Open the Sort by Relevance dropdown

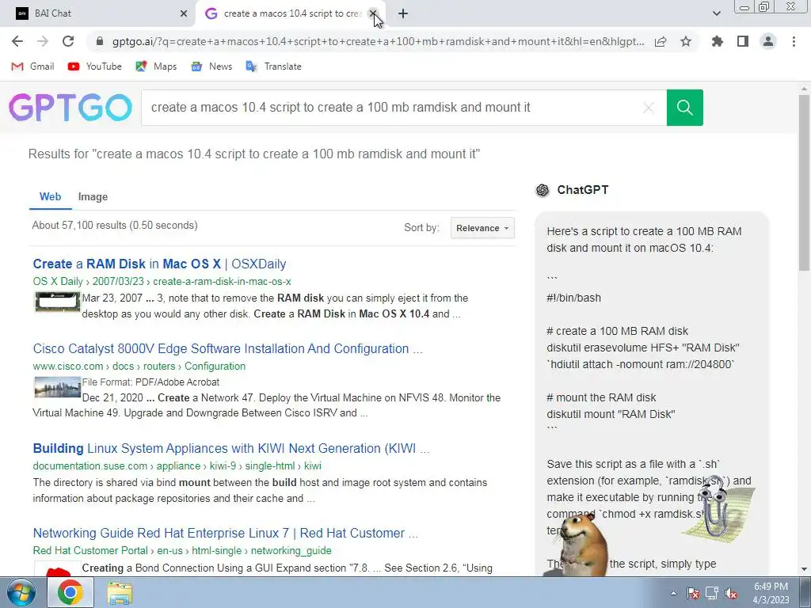[x=482, y=228]
